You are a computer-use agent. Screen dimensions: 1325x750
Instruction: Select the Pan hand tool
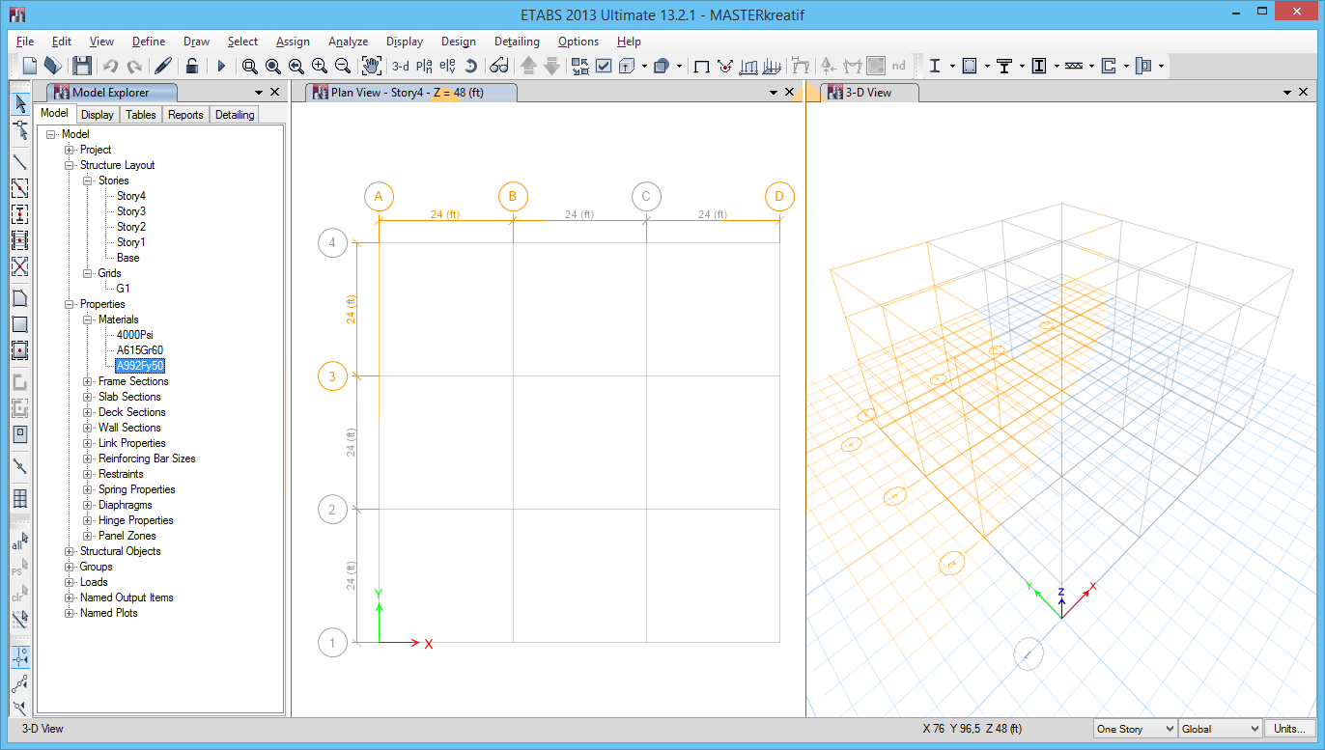[372, 66]
